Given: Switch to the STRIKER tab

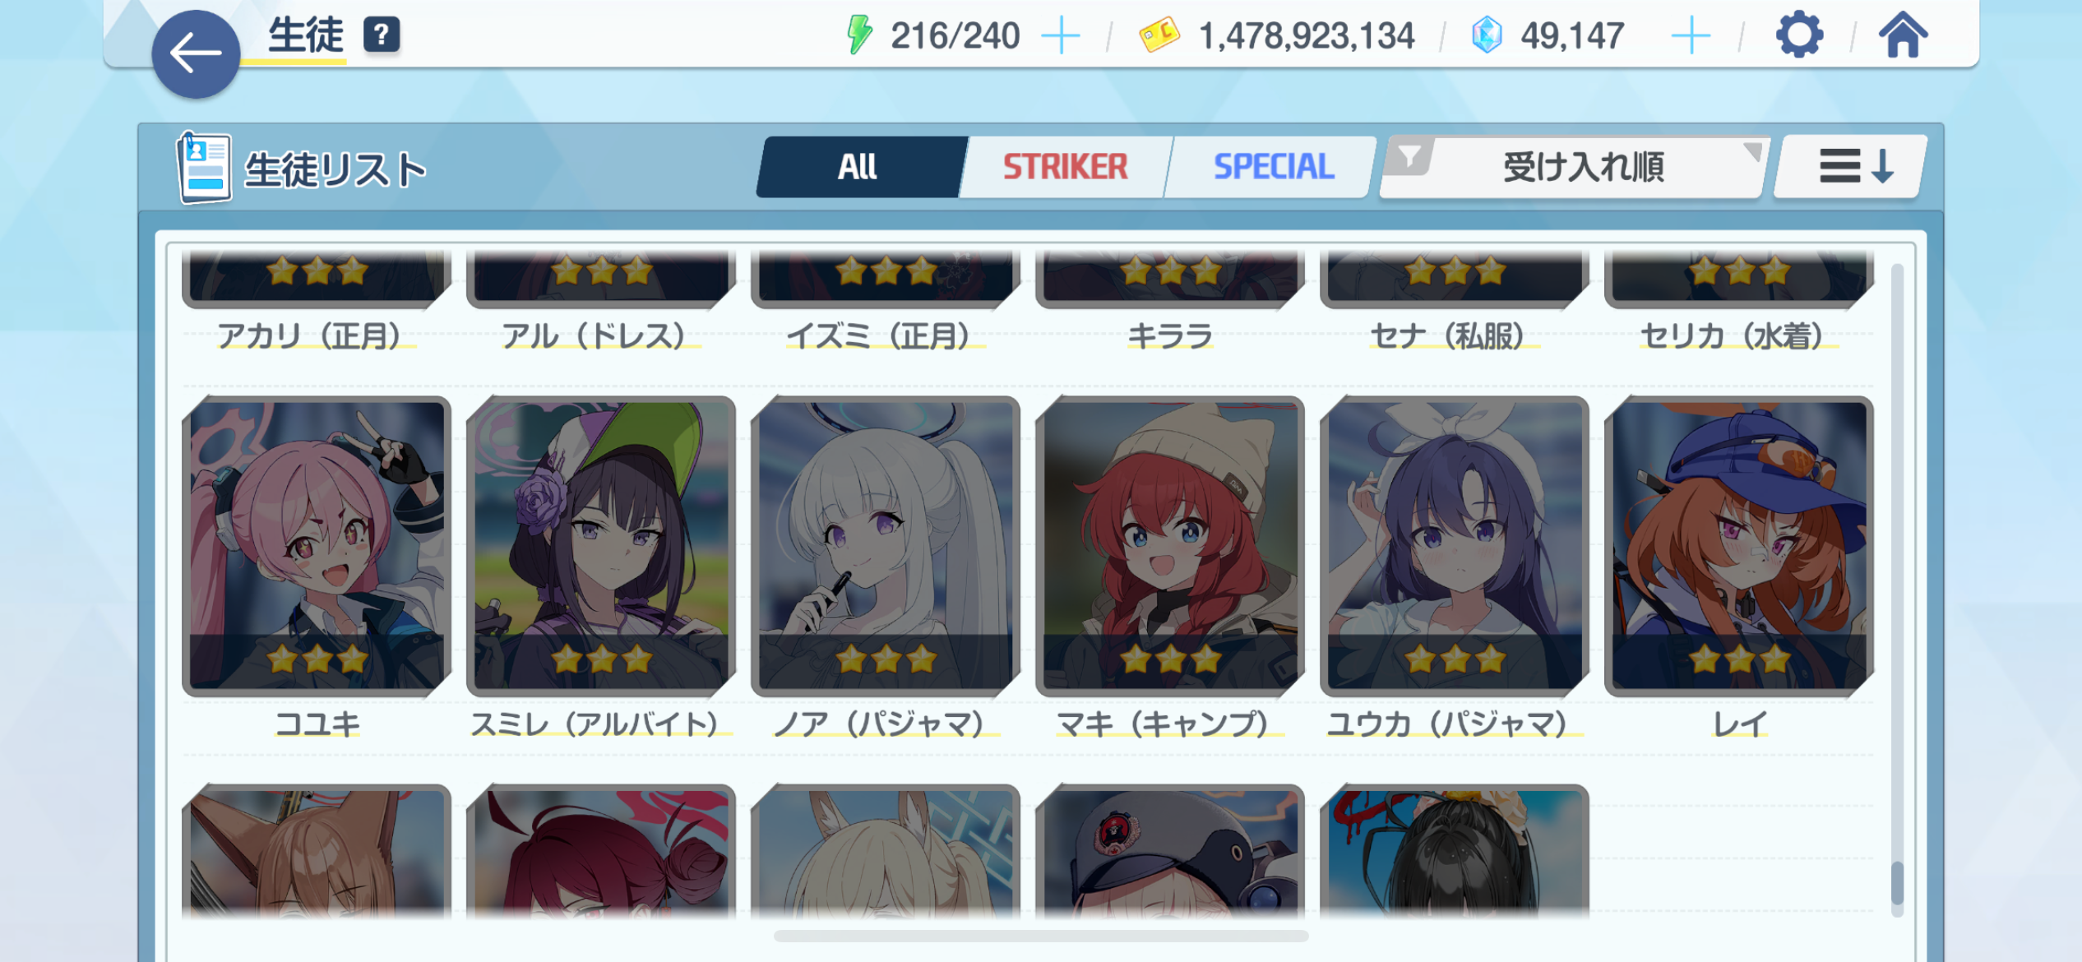Looking at the screenshot, I should pos(1065,167).
